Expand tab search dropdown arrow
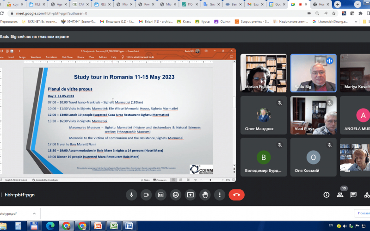The height and width of the screenshot is (231, 370). pos(358,4)
